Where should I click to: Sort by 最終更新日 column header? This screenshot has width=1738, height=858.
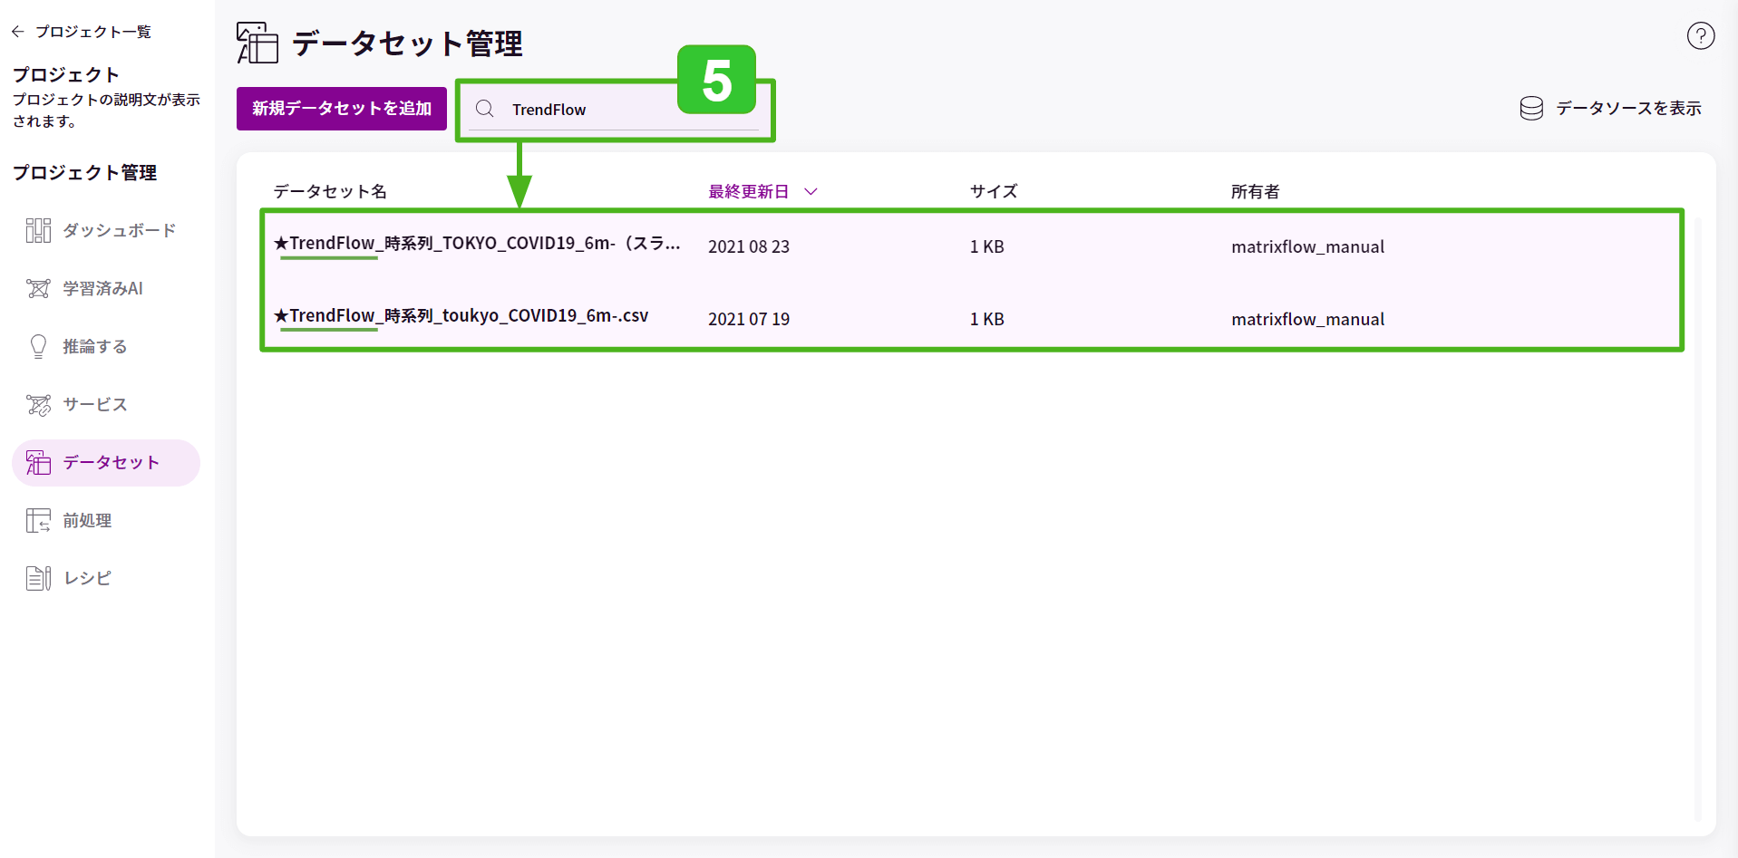tap(748, 191)
